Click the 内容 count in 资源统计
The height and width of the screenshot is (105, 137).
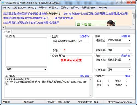(x=108, y=81)
